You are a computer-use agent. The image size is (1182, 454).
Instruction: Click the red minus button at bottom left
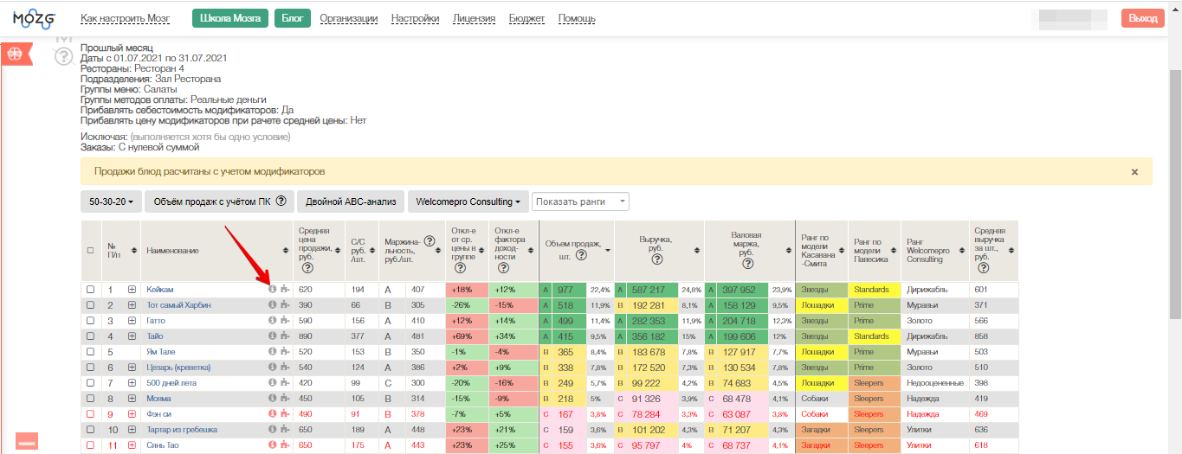27,443
